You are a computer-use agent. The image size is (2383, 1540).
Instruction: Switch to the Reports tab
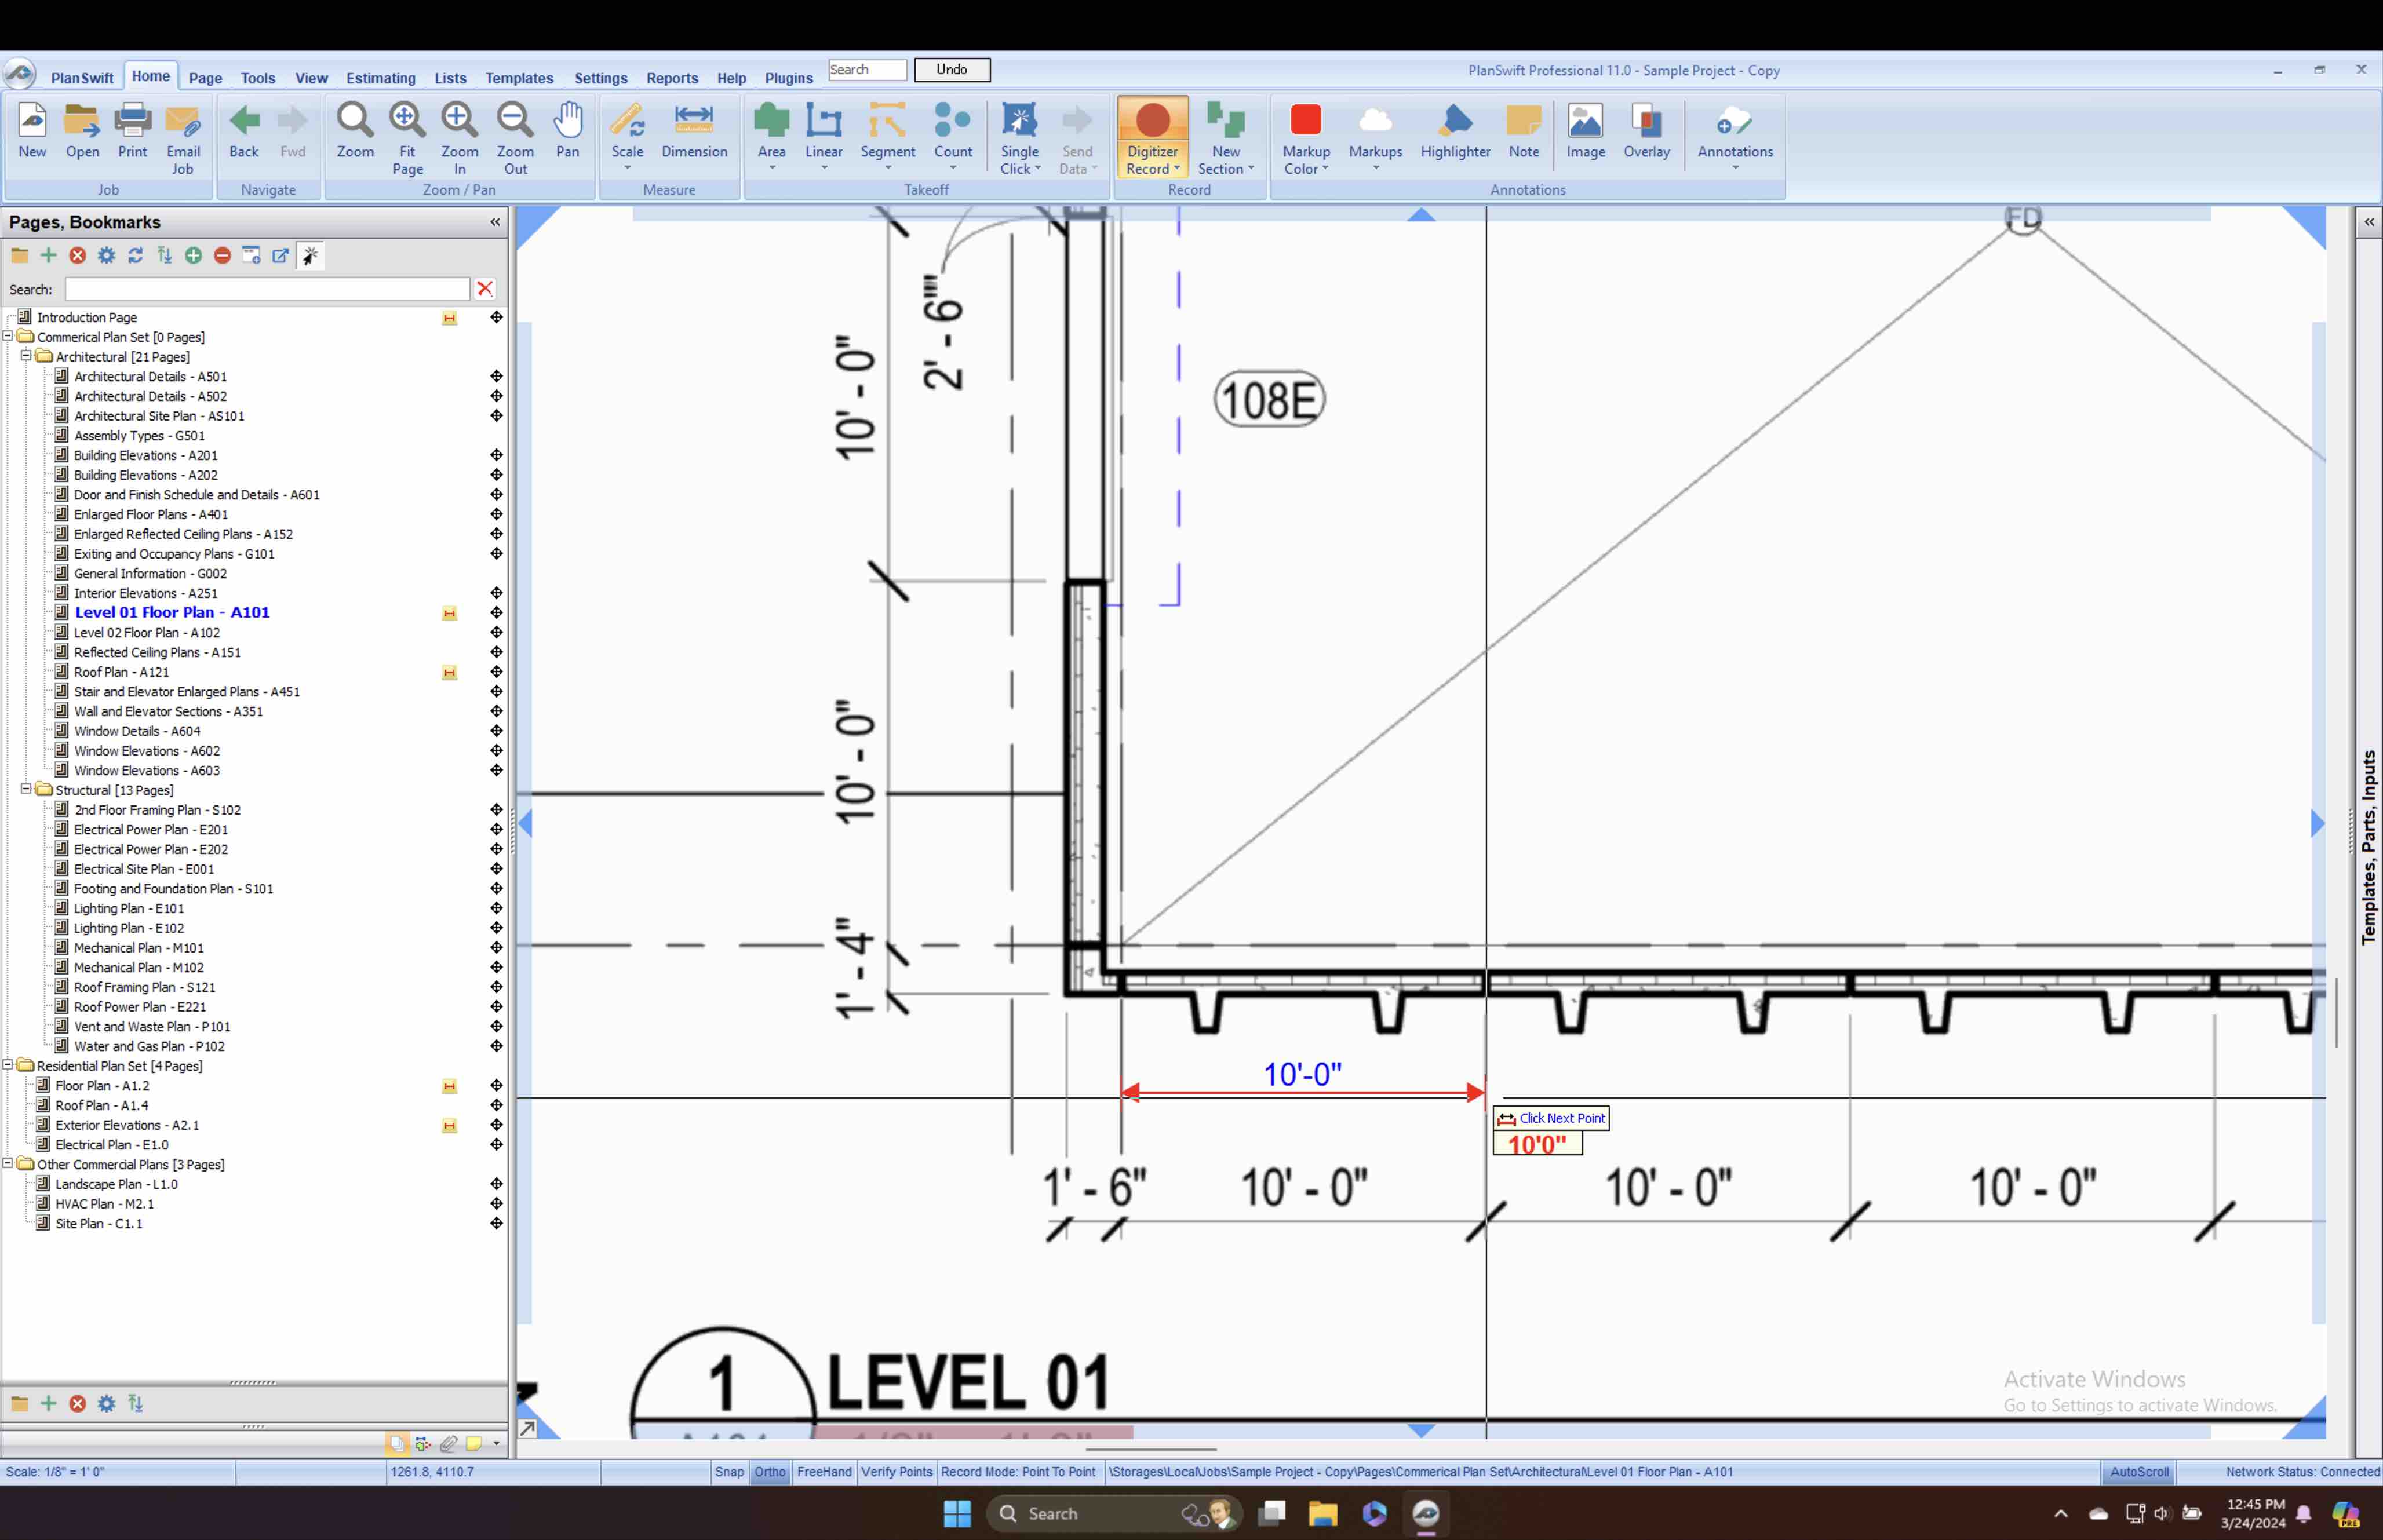pos(671,78)
